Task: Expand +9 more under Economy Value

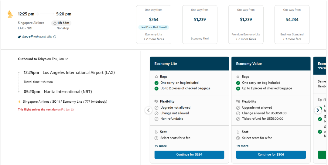Action: [242, 146]
